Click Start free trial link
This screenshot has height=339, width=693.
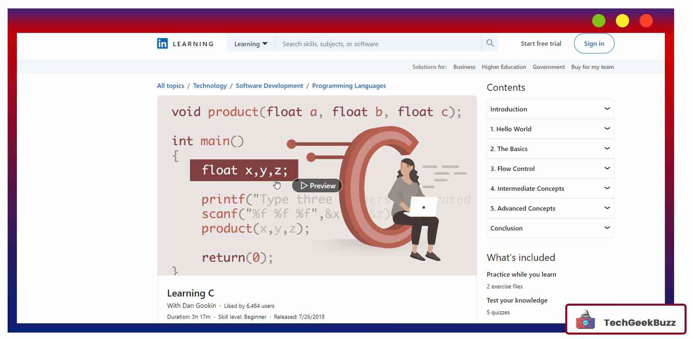pyautogui.click(x=541, y=43)
